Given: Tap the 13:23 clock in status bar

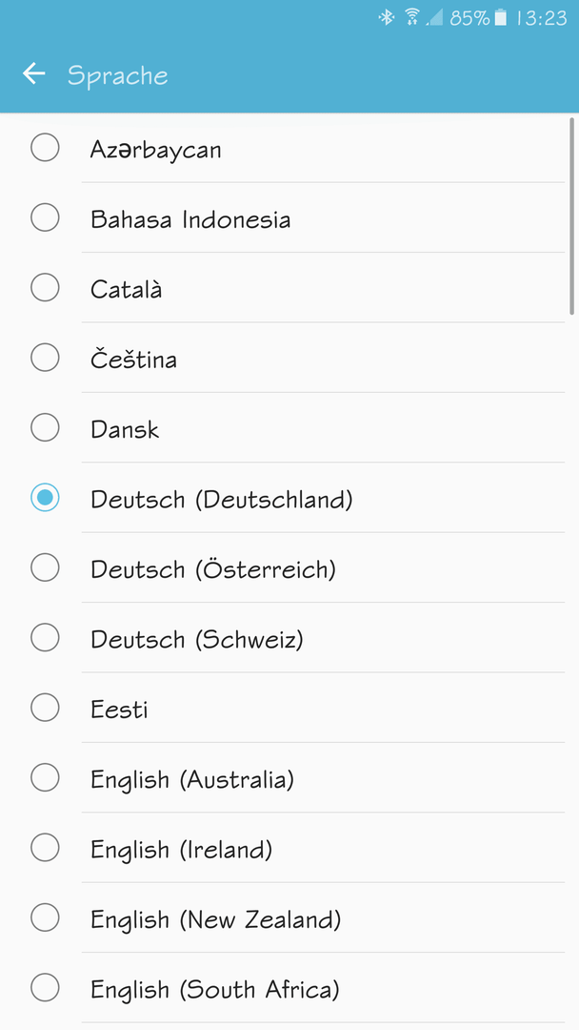Looking at the screenshot, I should [x=541, y=18].
